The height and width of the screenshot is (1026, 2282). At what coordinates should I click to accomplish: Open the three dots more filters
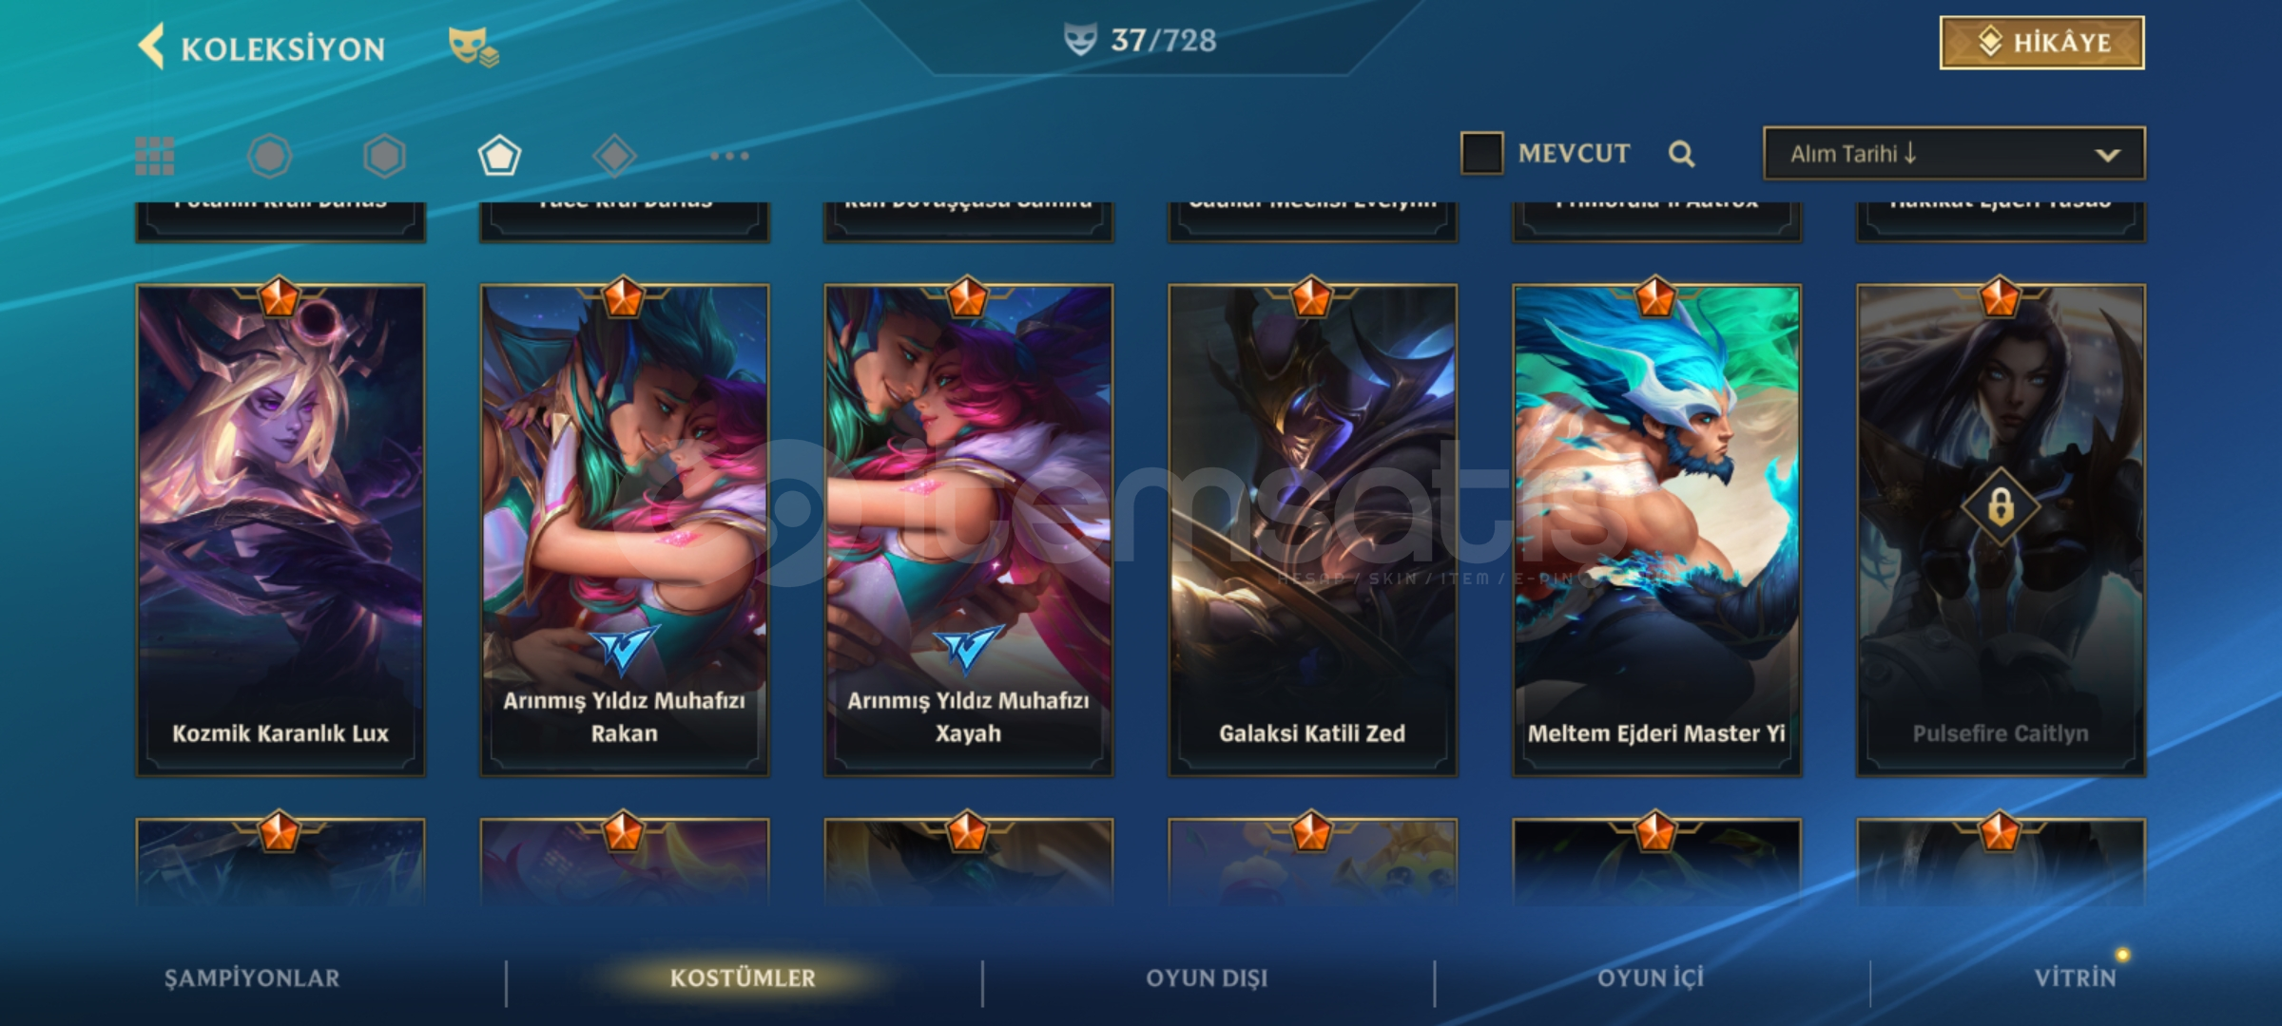tap(729, 156)
